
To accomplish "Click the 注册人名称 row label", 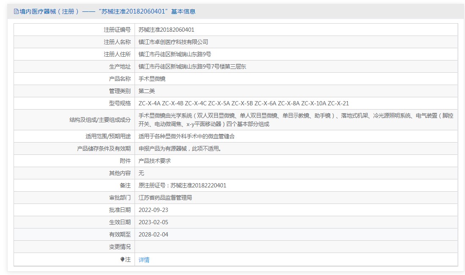I will point(117,42).
